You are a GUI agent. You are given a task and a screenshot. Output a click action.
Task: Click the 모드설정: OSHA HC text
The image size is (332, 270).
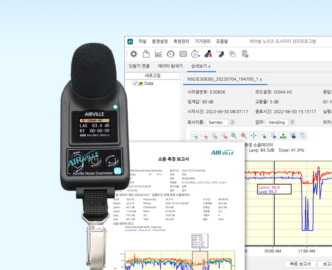274,92
